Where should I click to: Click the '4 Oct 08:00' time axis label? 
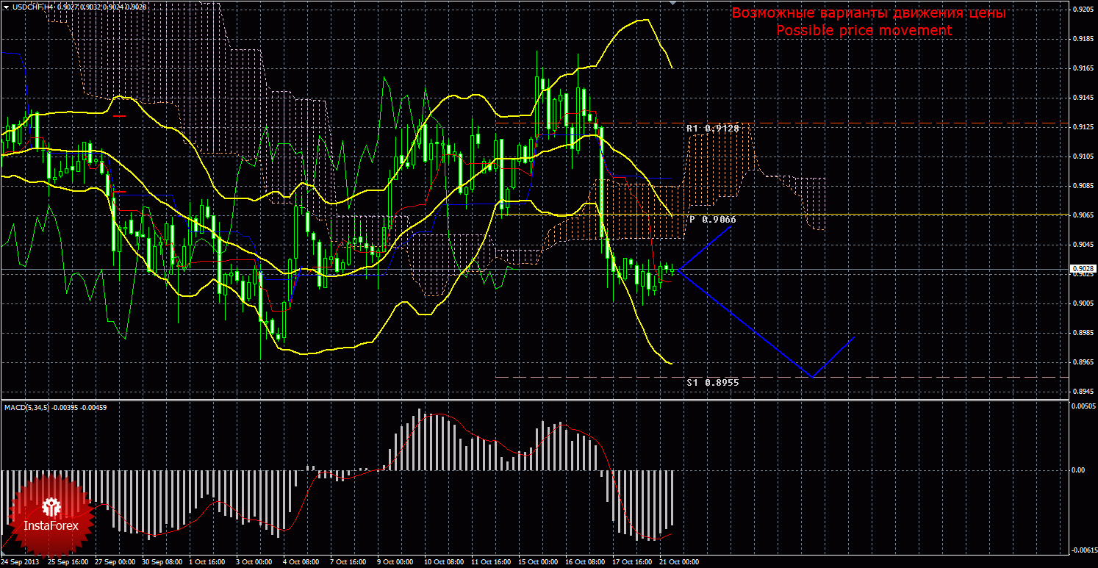[x=302, y=562]
